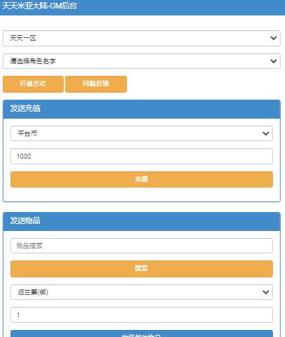This screenshot has width=285, height=337.
Task: Click the chevron arrow on 天天一区 selector
Action: (273, 38)
